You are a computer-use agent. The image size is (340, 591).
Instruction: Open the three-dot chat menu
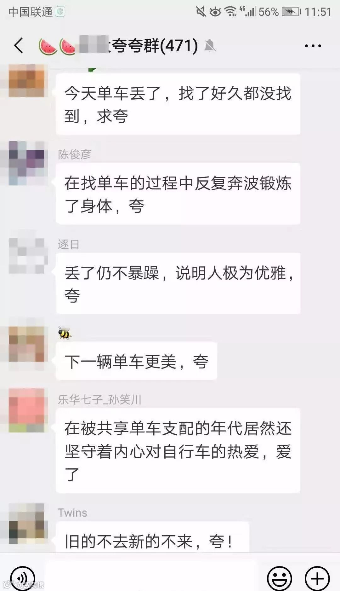tap(313, 46)
